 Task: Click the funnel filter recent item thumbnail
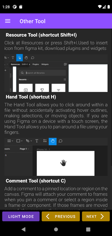(42, 88)
